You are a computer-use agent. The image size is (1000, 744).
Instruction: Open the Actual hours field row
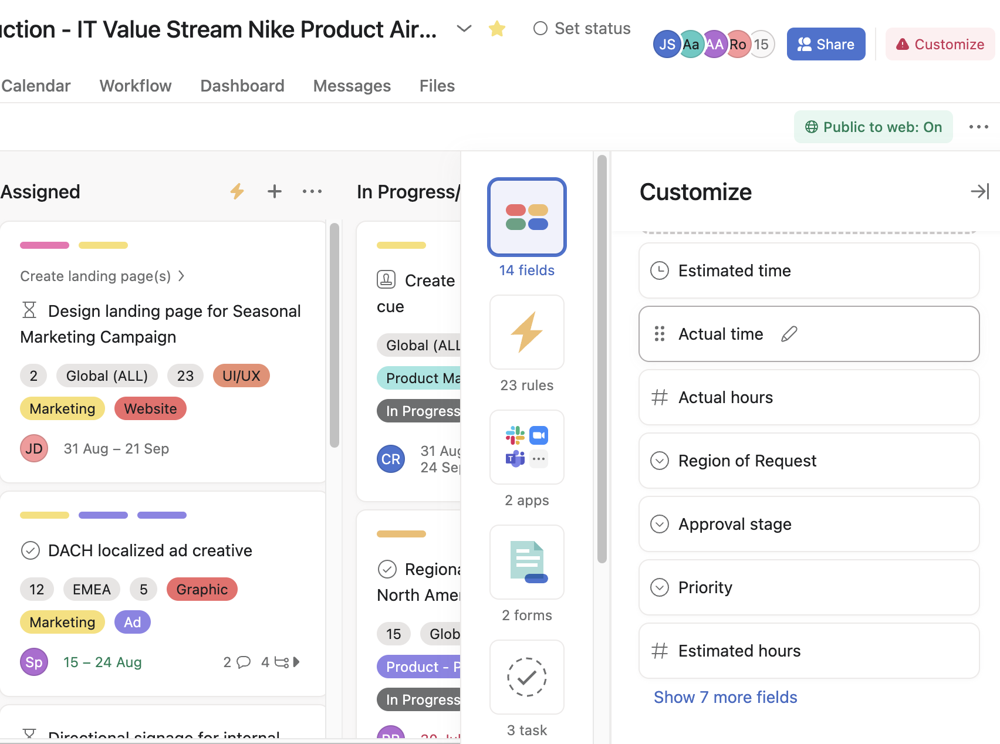[x=809, y=397]
